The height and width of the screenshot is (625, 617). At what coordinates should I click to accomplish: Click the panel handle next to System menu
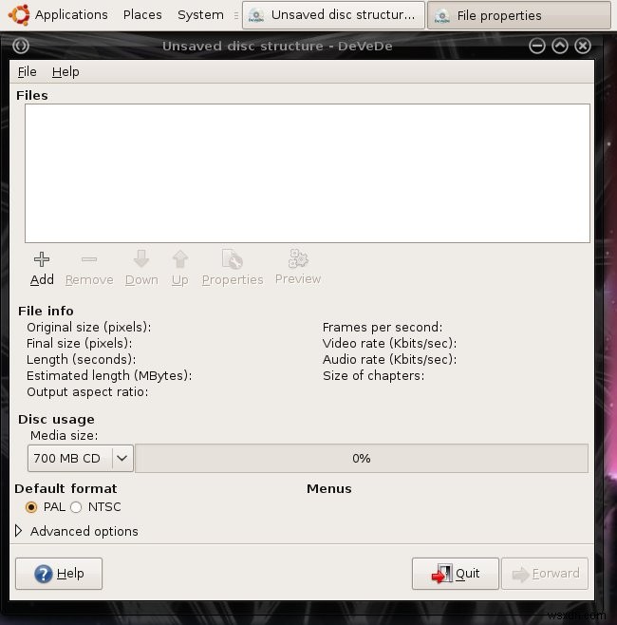pyautogui.click(x=236, y=15)
